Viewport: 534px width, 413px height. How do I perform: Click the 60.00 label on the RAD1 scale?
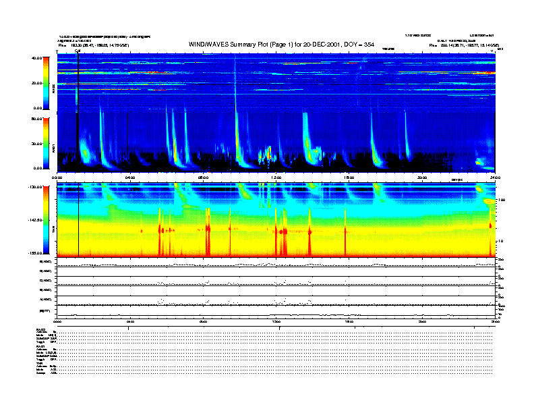36,119
